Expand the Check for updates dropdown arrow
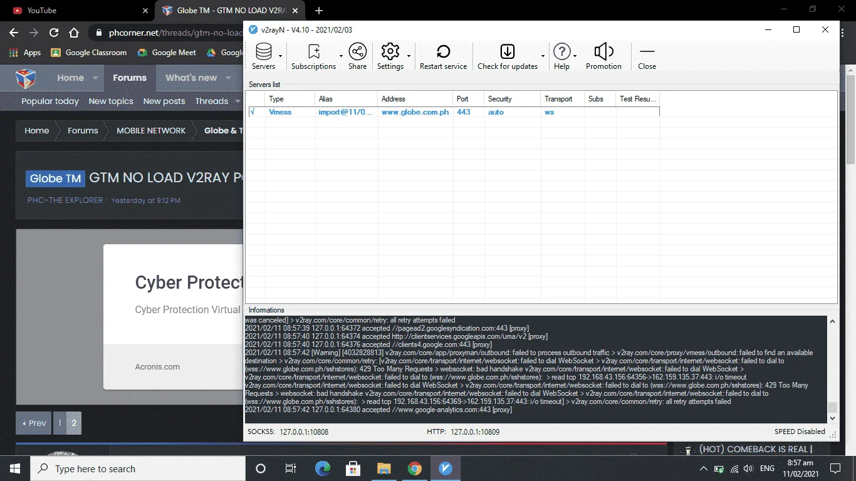856x481 pixels. pyautogui.click(x=543, y=56)
